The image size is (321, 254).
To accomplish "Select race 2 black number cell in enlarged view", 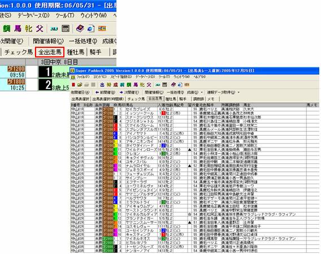I will [45, 84].
